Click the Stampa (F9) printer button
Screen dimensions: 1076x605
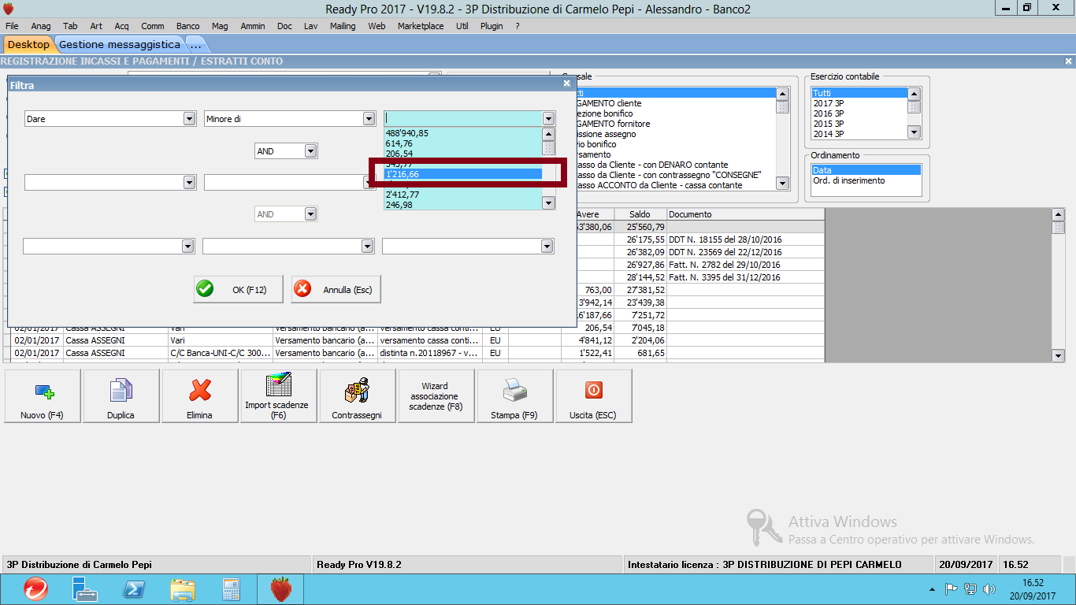[x=514, y=396]
